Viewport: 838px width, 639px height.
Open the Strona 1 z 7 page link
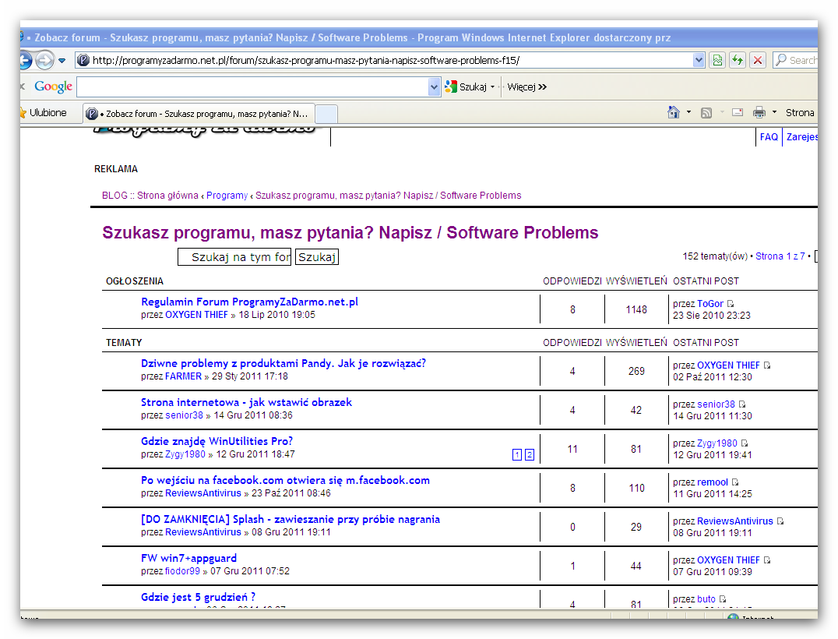pos(780,256)
